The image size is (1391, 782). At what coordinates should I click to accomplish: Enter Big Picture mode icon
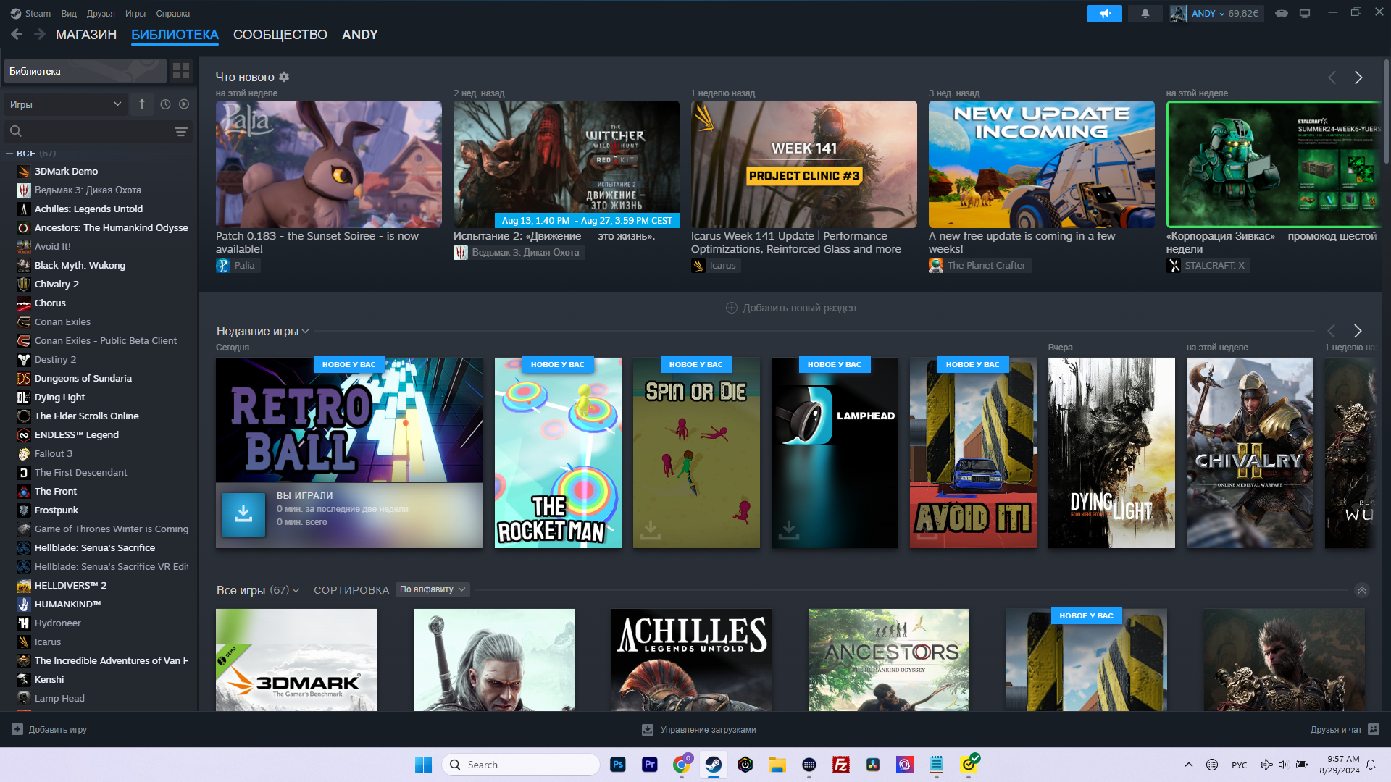(1304, 14)
